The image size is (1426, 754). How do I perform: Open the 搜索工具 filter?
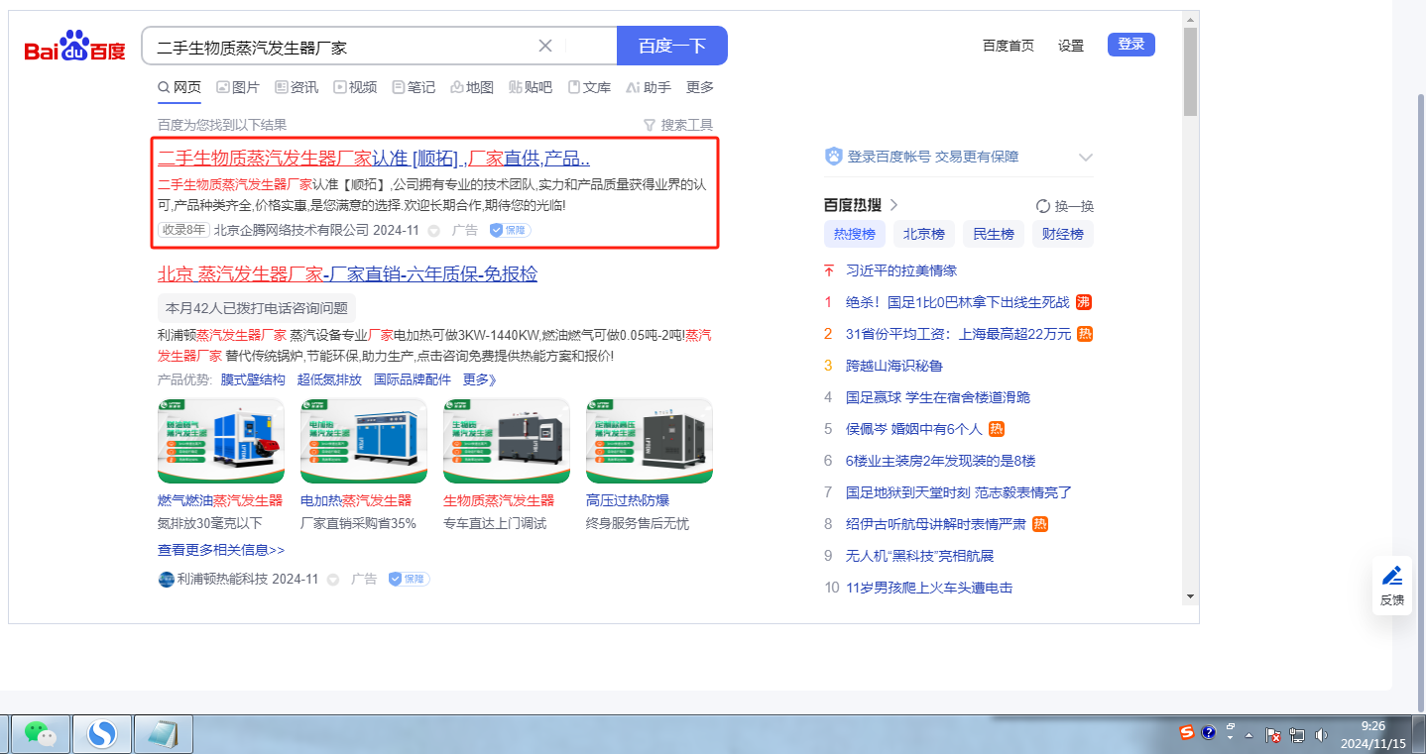pyautogui.click(x=678, y=125)
